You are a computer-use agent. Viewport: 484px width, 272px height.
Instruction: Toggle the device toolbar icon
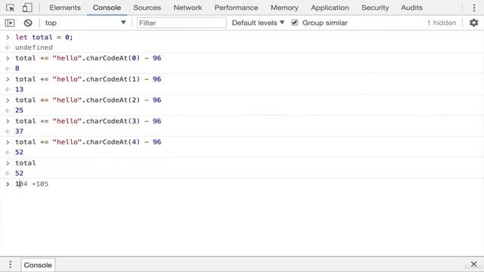(x=27, y=8)
